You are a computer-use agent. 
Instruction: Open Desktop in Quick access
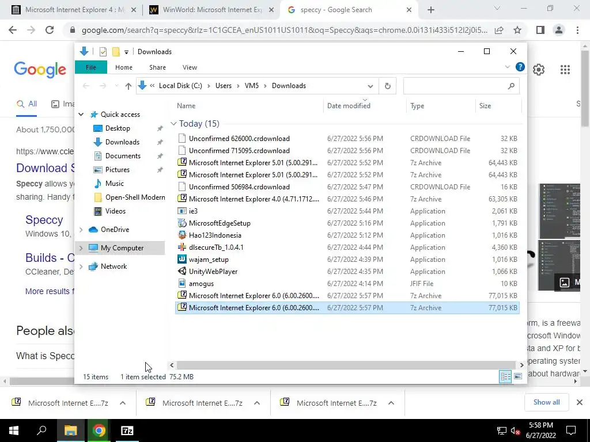[118, 128]
